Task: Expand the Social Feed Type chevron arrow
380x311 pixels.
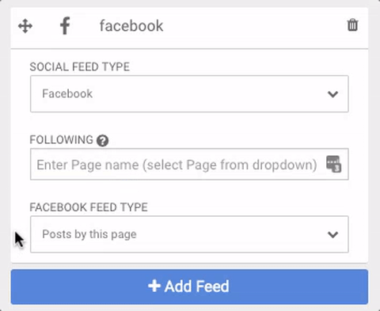Action: pos(332,94)
